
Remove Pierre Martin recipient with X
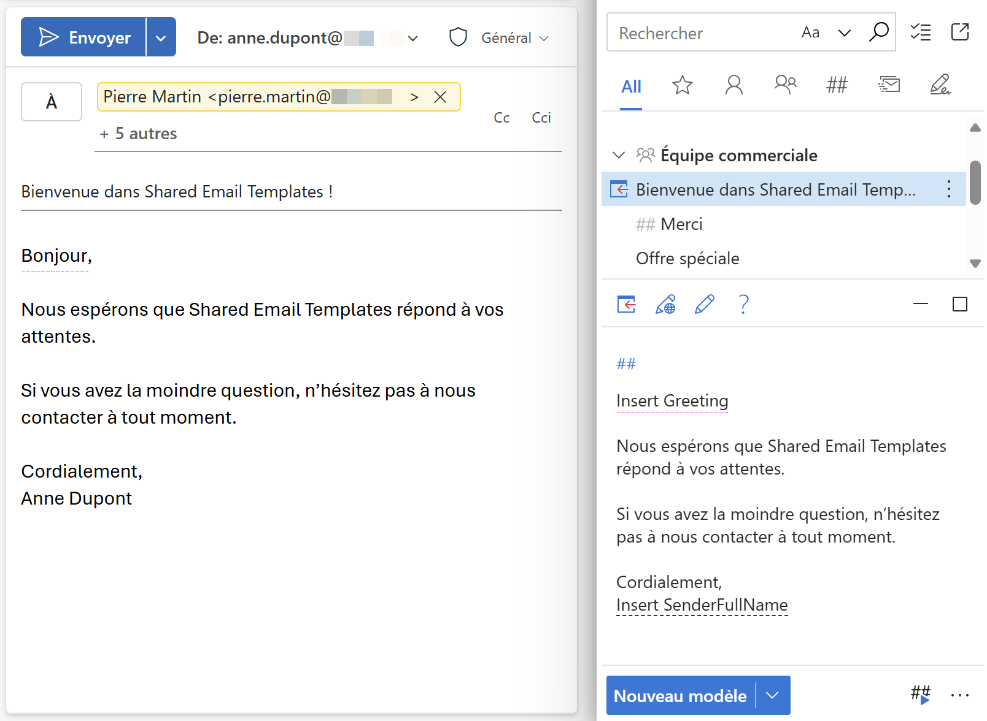click(x=440, y=97)
